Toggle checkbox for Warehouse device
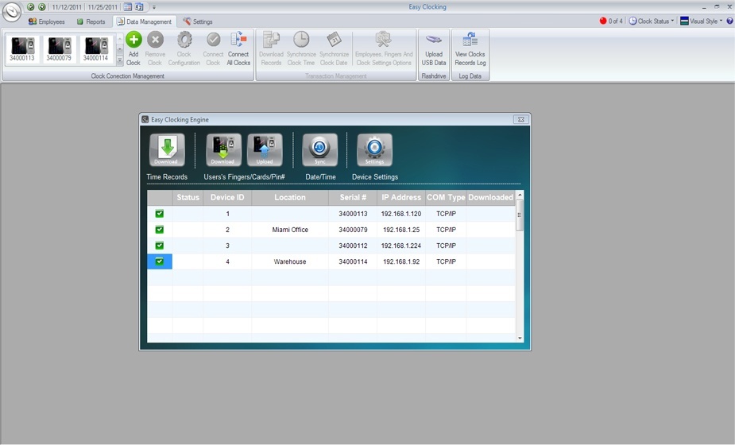The width and height of the screenshot is (735, 445). click(160, 261)
